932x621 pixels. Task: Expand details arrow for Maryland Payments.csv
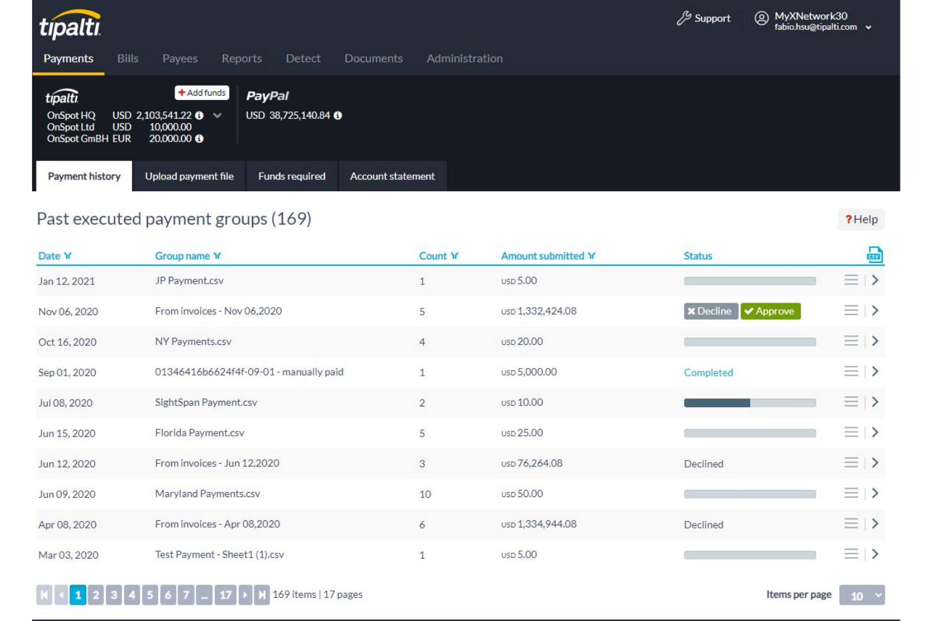pos(875,493)
